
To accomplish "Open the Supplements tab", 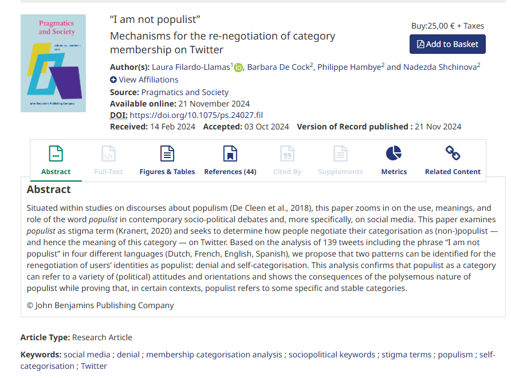I will [x=340, y=171].
